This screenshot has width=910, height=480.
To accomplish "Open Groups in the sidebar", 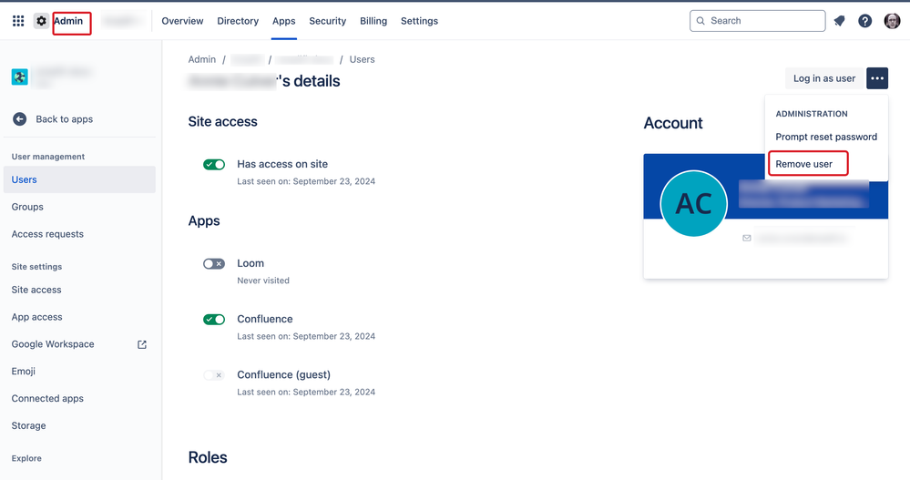I will coord(27,207).
